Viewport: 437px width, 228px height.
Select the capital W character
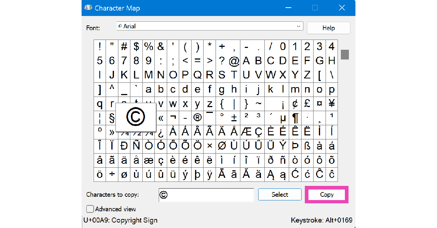click(x=271, y=75)
